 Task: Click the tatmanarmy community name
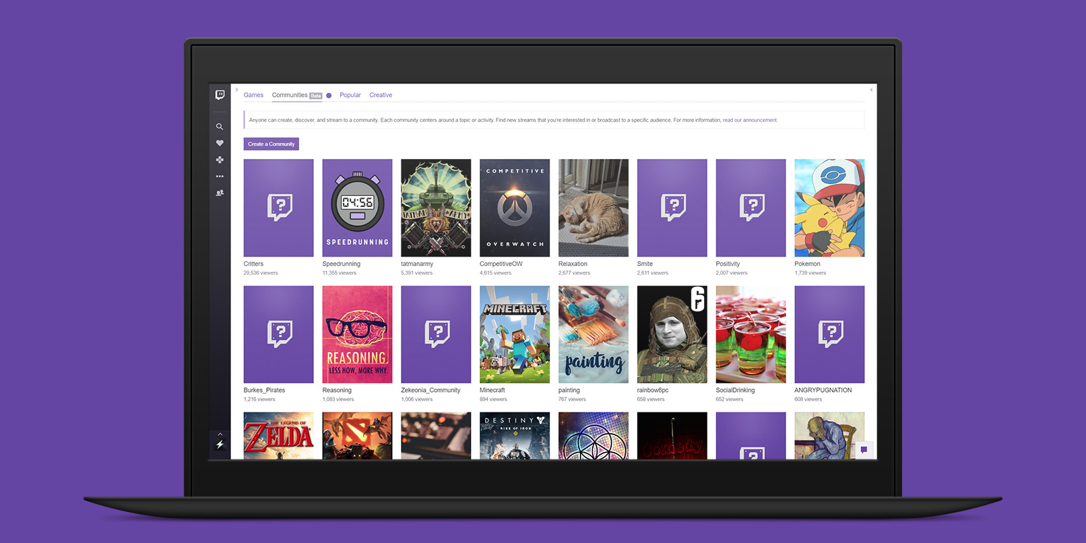point(417,264)
